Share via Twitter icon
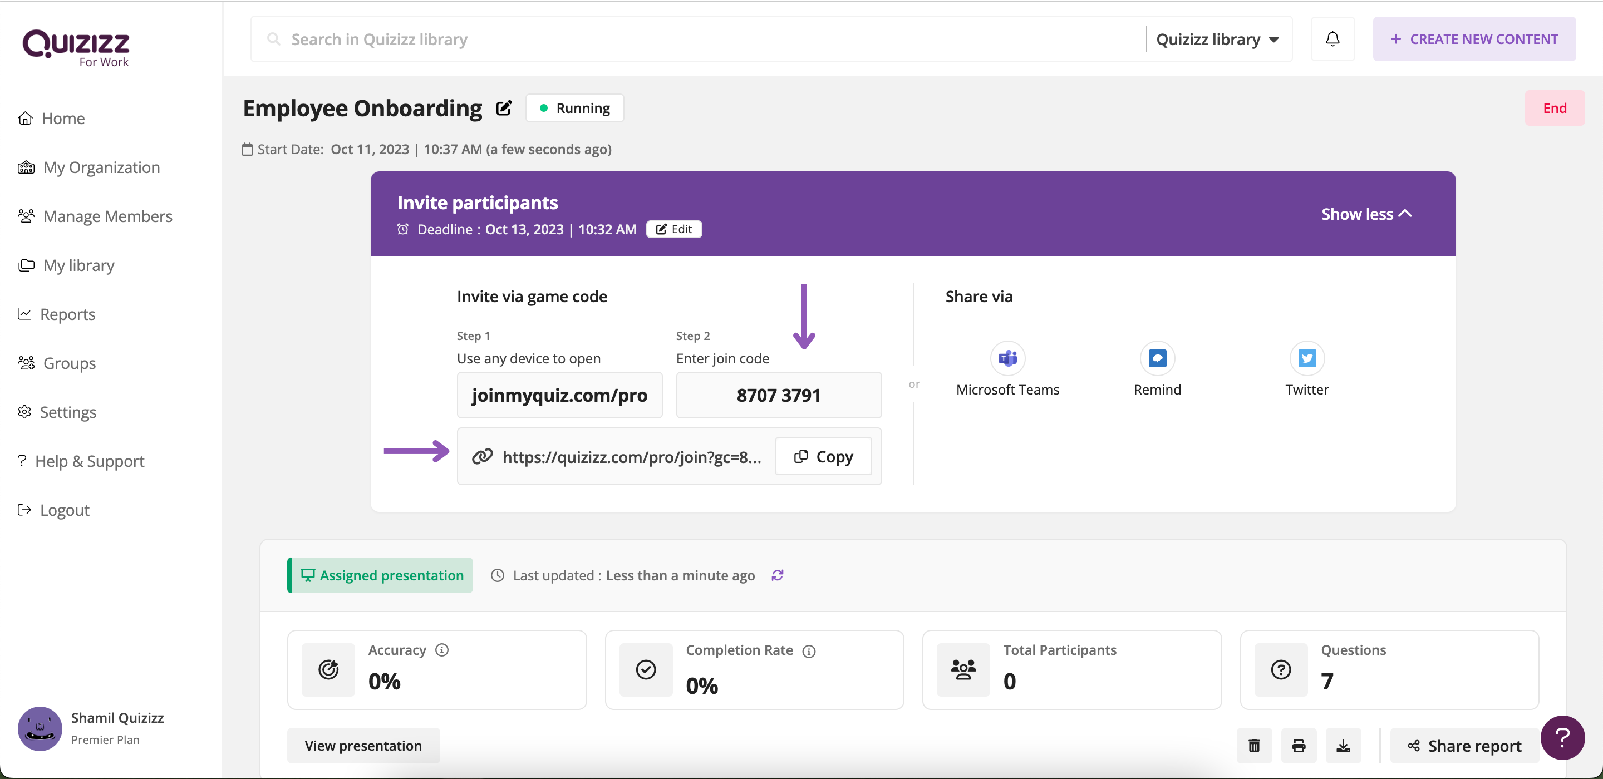The image size is (1603, 779). [x=1306, y=358]
